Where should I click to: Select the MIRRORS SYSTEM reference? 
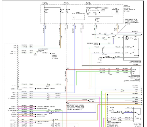(x=92, y=101)
